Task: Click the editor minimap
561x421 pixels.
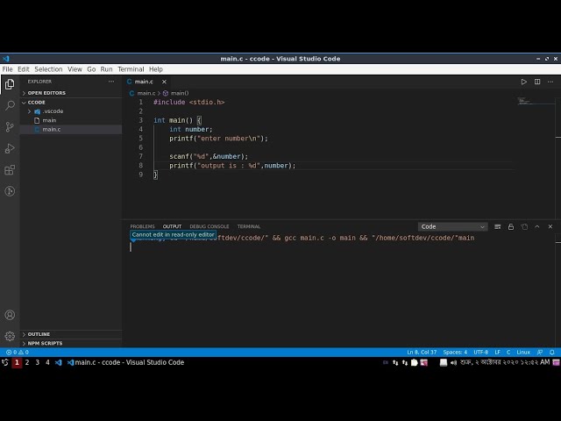Action: pyautogui.click(x=536, y=102)
